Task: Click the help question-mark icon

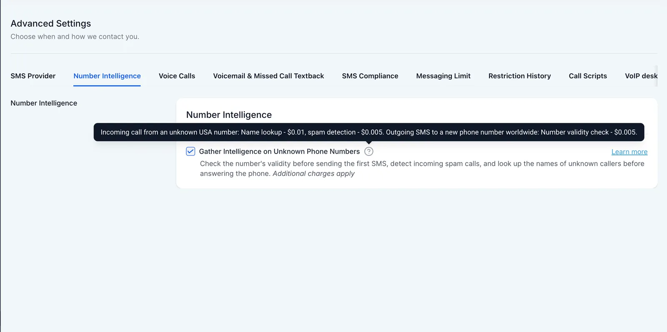Action: click(x=369, y=151)
